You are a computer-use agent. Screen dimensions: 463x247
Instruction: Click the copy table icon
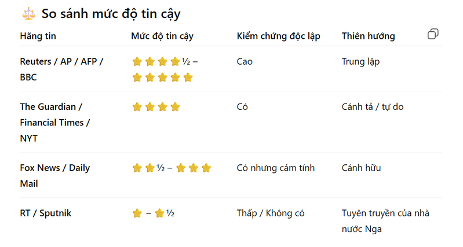pyautogui.click(x=433, y=35)
